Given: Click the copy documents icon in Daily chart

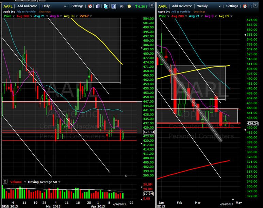Looking at the screenshot, I should pos(98,6).
